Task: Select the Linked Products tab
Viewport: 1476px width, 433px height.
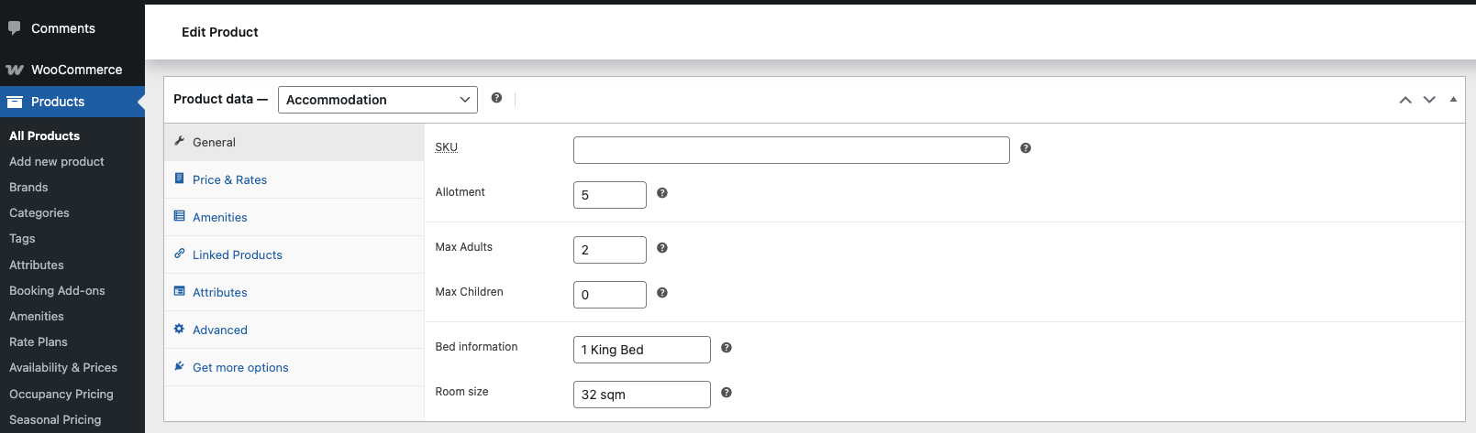Action: tap(237, 255)
